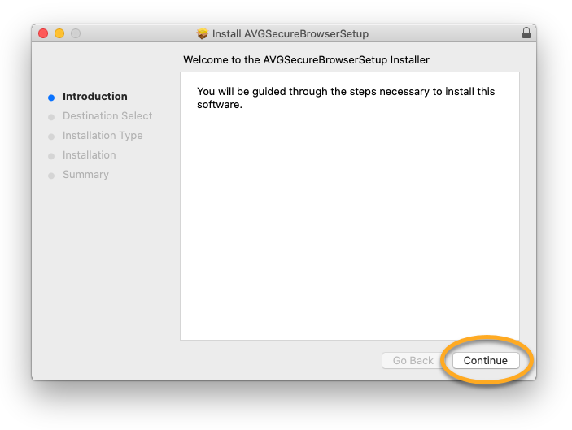
Task: Click the disabled grey zoom window button
Action: tap(76, 33)
